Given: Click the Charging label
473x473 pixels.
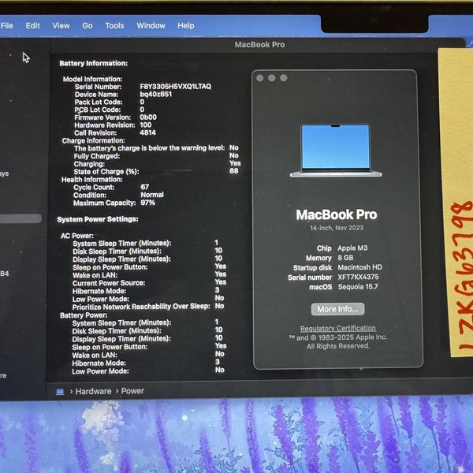Looking at the screenshot, I should pos(89,164).
